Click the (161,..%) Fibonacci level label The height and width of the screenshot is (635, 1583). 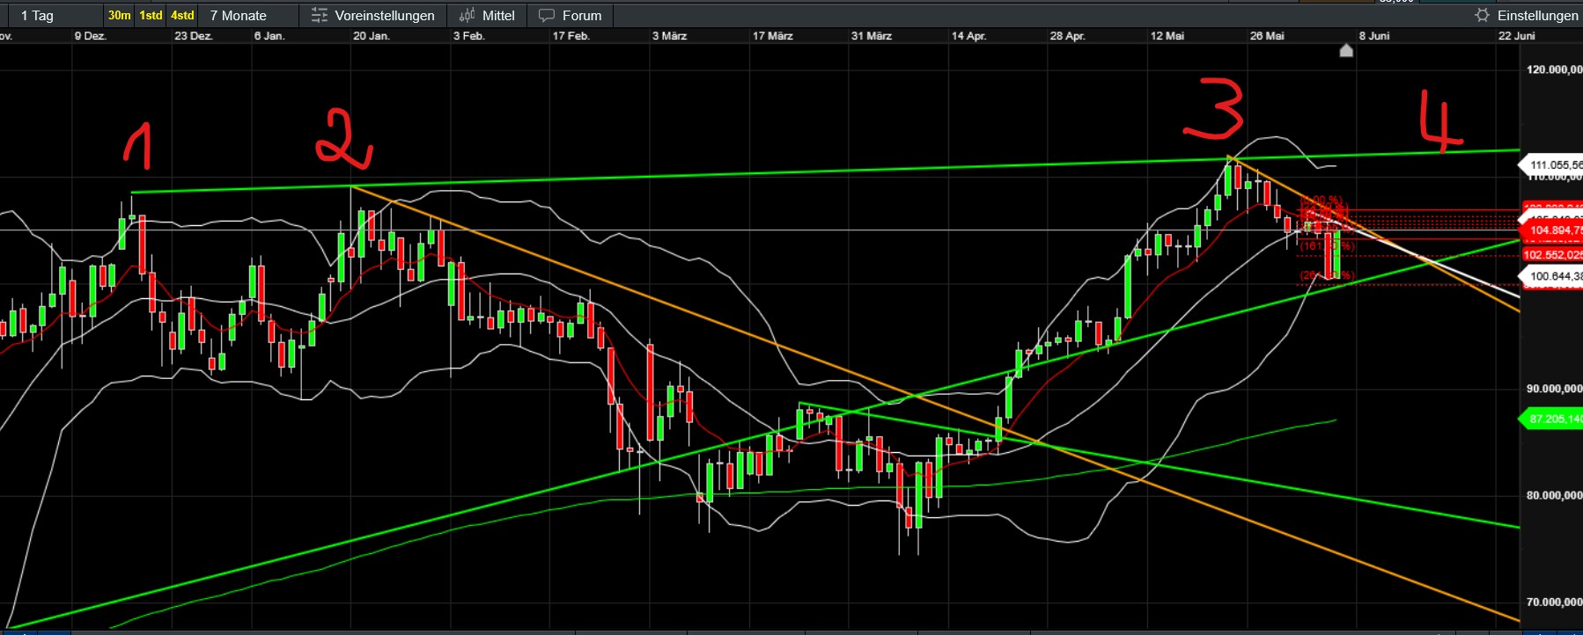pos(1327,246)
